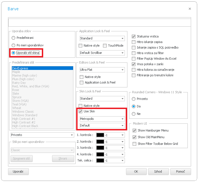The image size is (198, 182).
Task: Click the Pomoč help button
Action: pos(180,172)
